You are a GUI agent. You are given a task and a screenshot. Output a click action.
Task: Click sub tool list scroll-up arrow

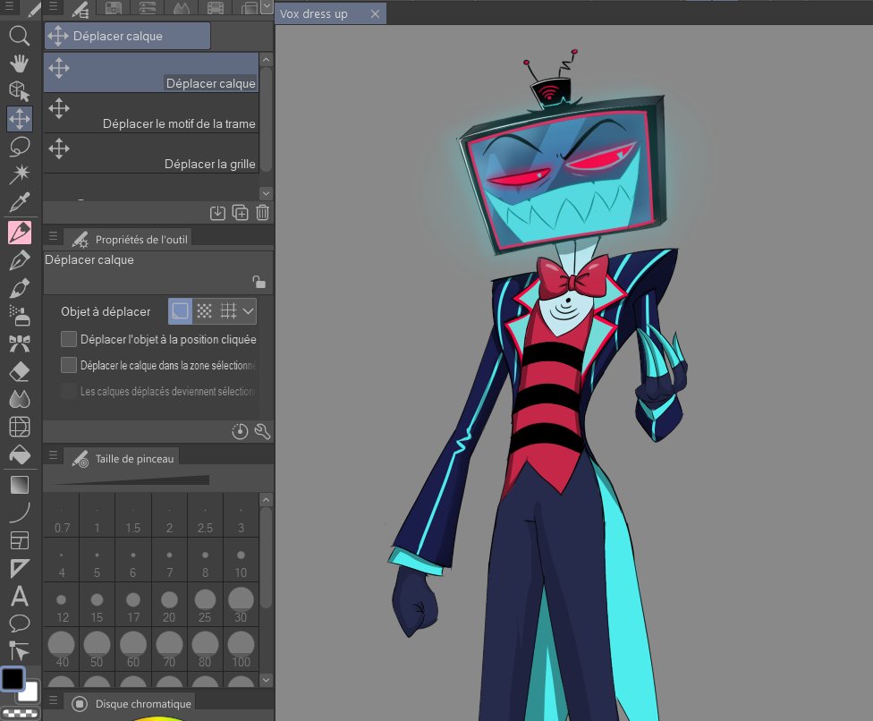coord(267,60)
